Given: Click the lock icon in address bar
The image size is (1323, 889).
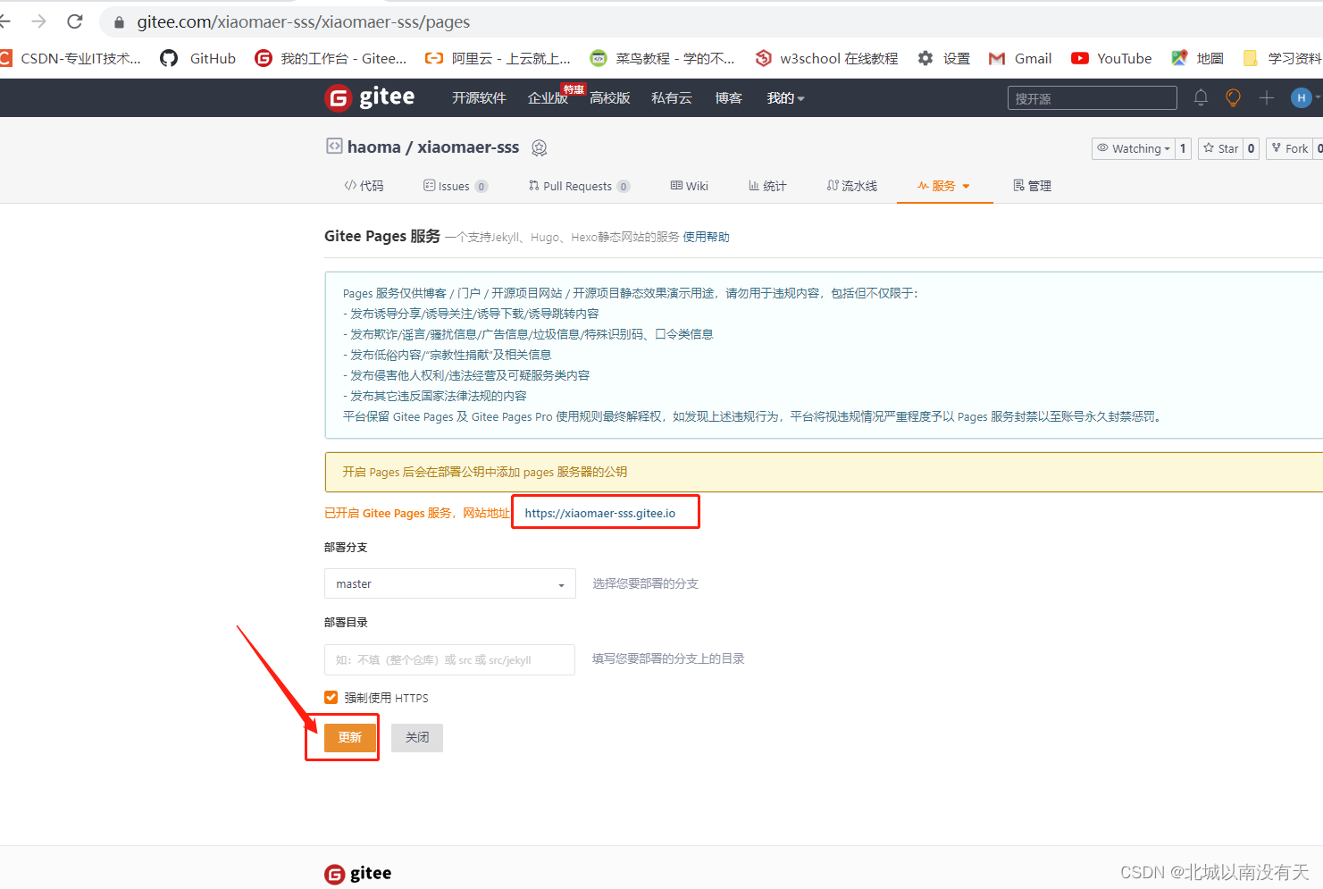Looking at the screenshot, I should point(119,22).
